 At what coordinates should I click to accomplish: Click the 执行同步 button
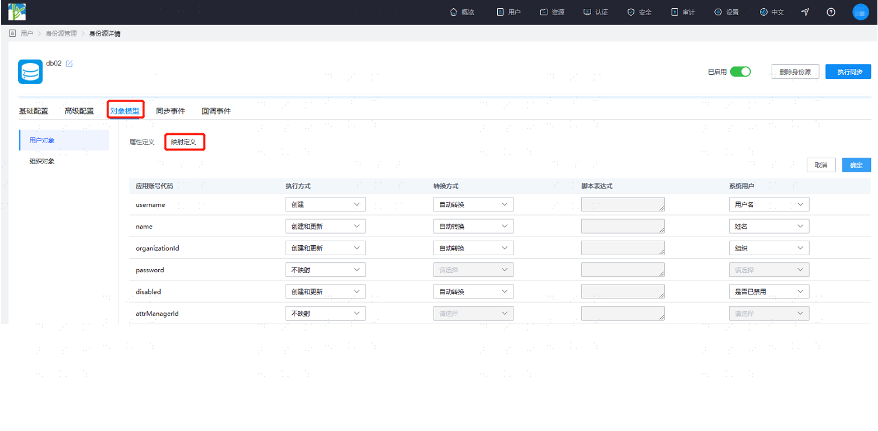(x=848, y=72)
